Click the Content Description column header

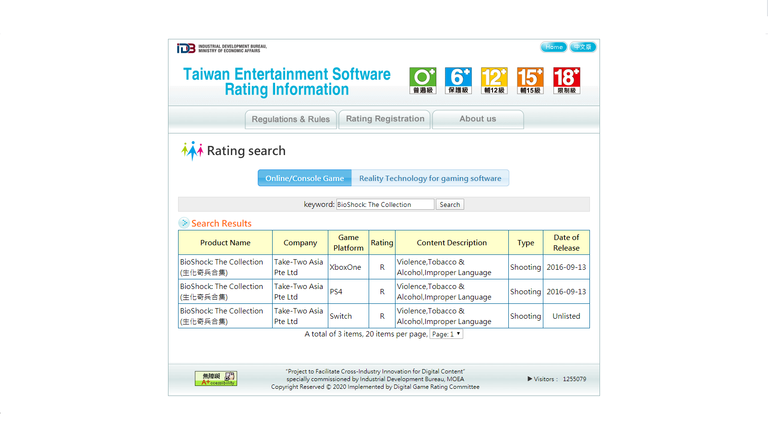tap(452, 242)
